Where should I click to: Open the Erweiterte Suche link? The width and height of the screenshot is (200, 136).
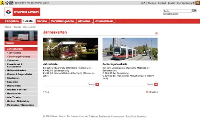point(171,14)
